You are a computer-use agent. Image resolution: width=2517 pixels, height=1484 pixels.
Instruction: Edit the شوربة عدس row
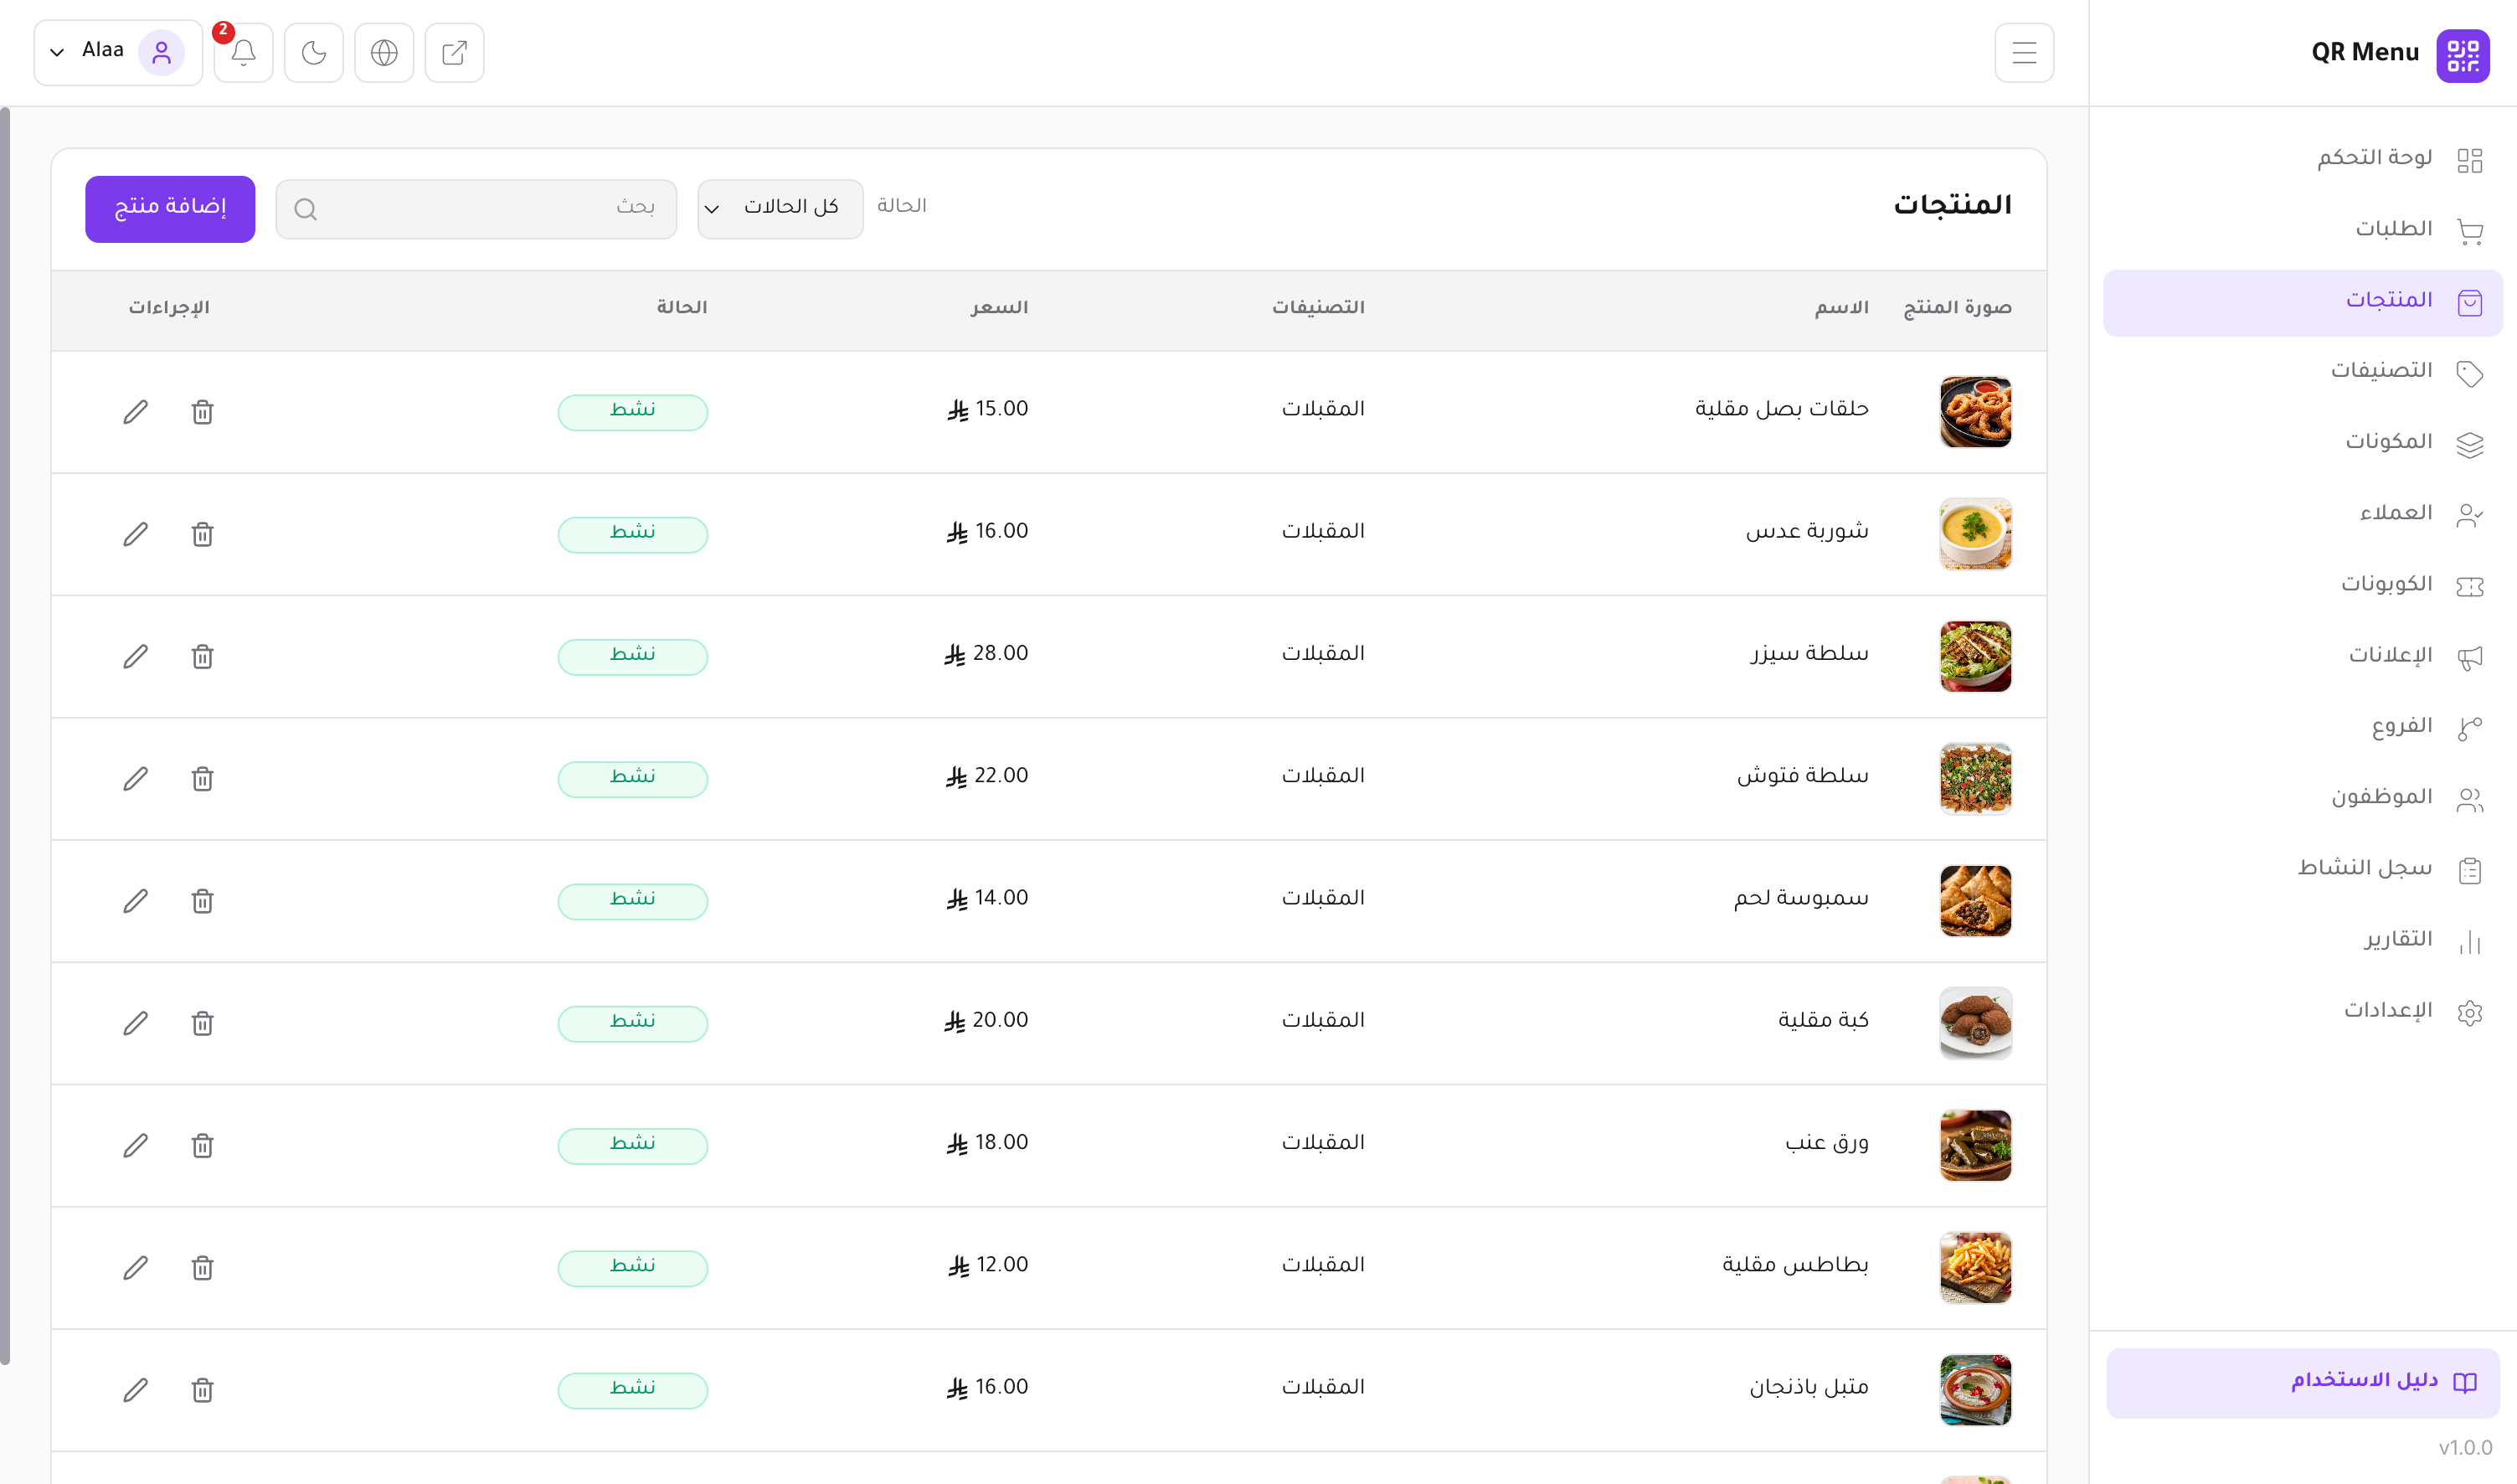[x=136, y=534]
